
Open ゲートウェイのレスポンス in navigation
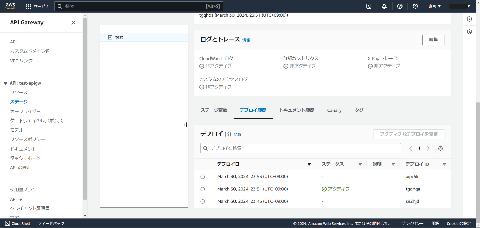pyautogui.click(x=36, y=121)
